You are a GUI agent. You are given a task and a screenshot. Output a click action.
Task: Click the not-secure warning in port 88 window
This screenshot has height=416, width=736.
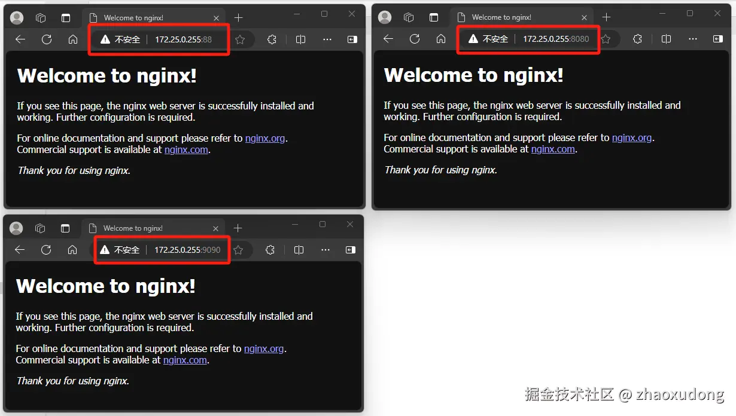(x=120, y=39)
